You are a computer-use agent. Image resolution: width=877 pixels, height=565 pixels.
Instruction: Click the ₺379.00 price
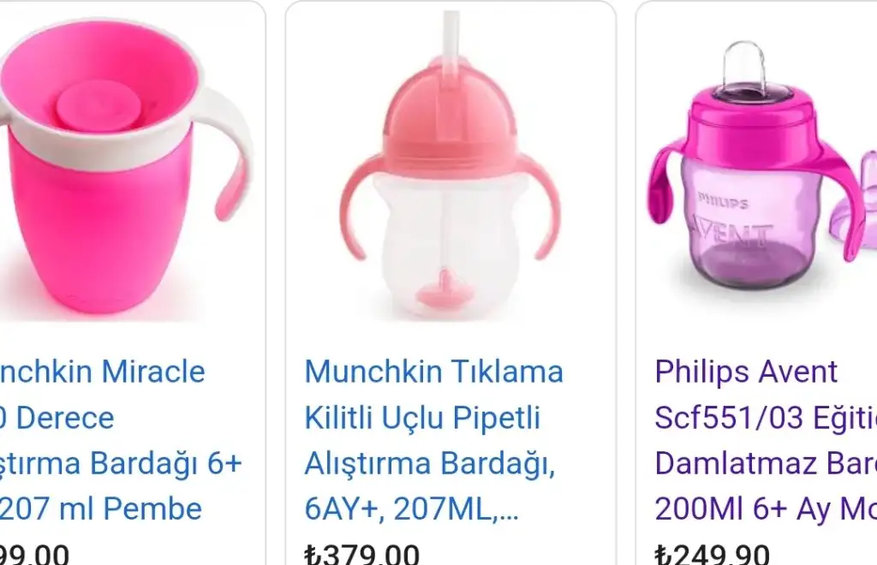point(362,555)
